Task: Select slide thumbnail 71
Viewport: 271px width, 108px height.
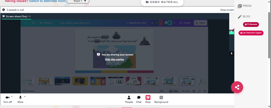Action: click(x=98, y=81)
